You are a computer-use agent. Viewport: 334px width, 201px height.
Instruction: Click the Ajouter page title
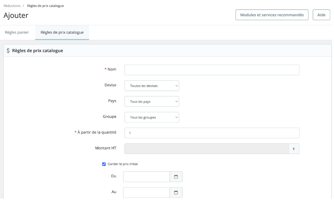pos(16,15)
